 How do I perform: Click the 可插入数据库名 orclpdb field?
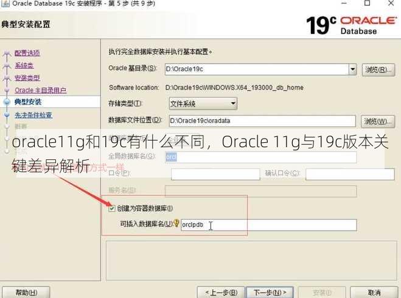(268, 225)
